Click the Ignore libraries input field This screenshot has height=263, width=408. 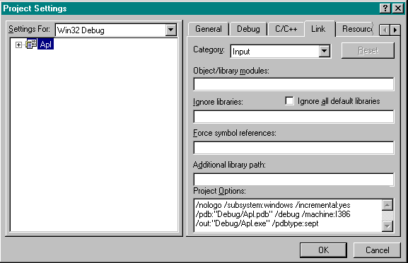(293, 117)
